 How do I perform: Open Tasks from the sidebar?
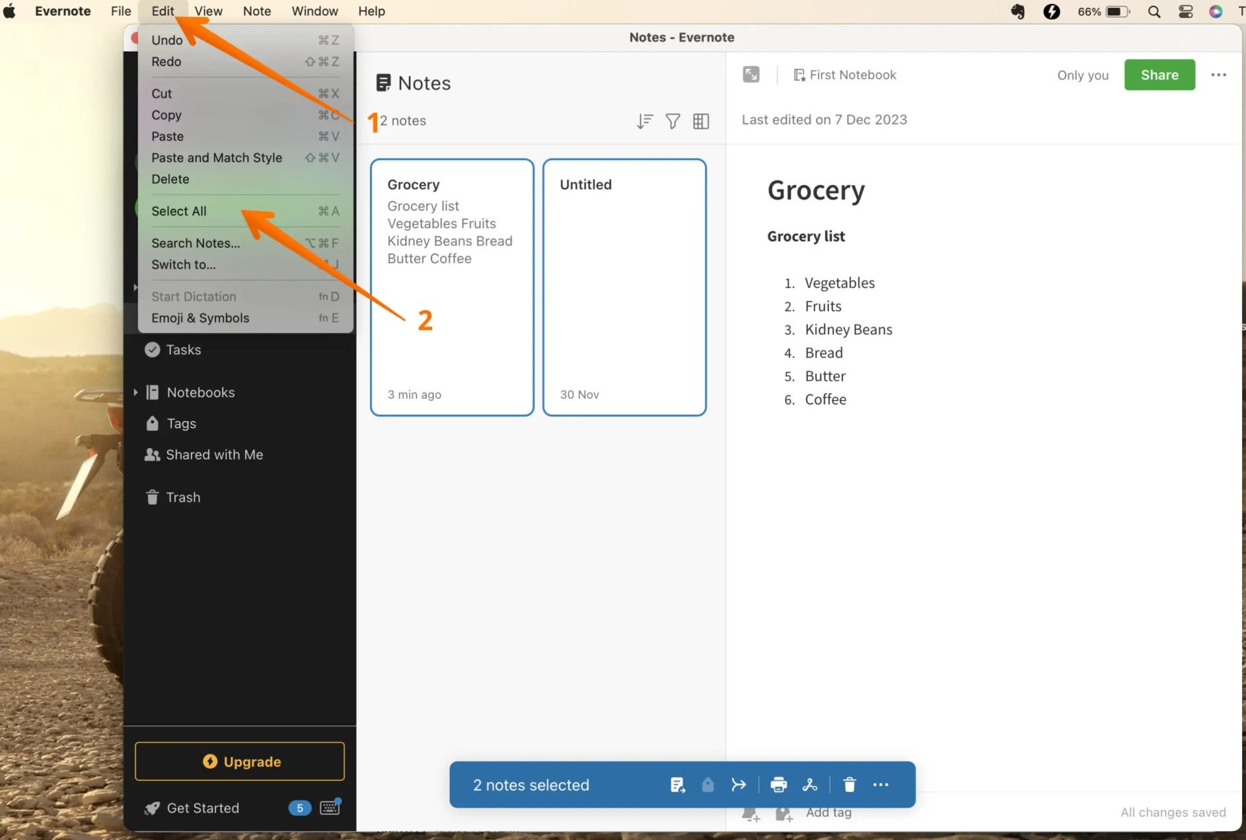(184, 350)
